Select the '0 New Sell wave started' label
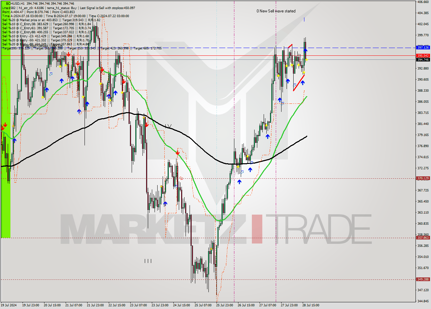The image size is (431, 309). tap(276, 11)
